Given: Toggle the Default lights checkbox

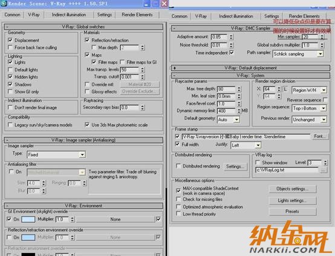Looking at the screenshot, I should click(x=10, y=70).
